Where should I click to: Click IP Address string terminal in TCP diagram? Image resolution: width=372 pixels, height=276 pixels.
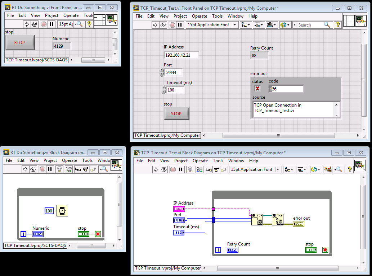pos(179,209)
